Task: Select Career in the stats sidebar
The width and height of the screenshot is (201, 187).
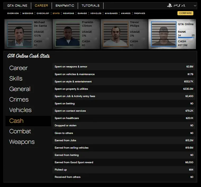Action: pos(19,68)
